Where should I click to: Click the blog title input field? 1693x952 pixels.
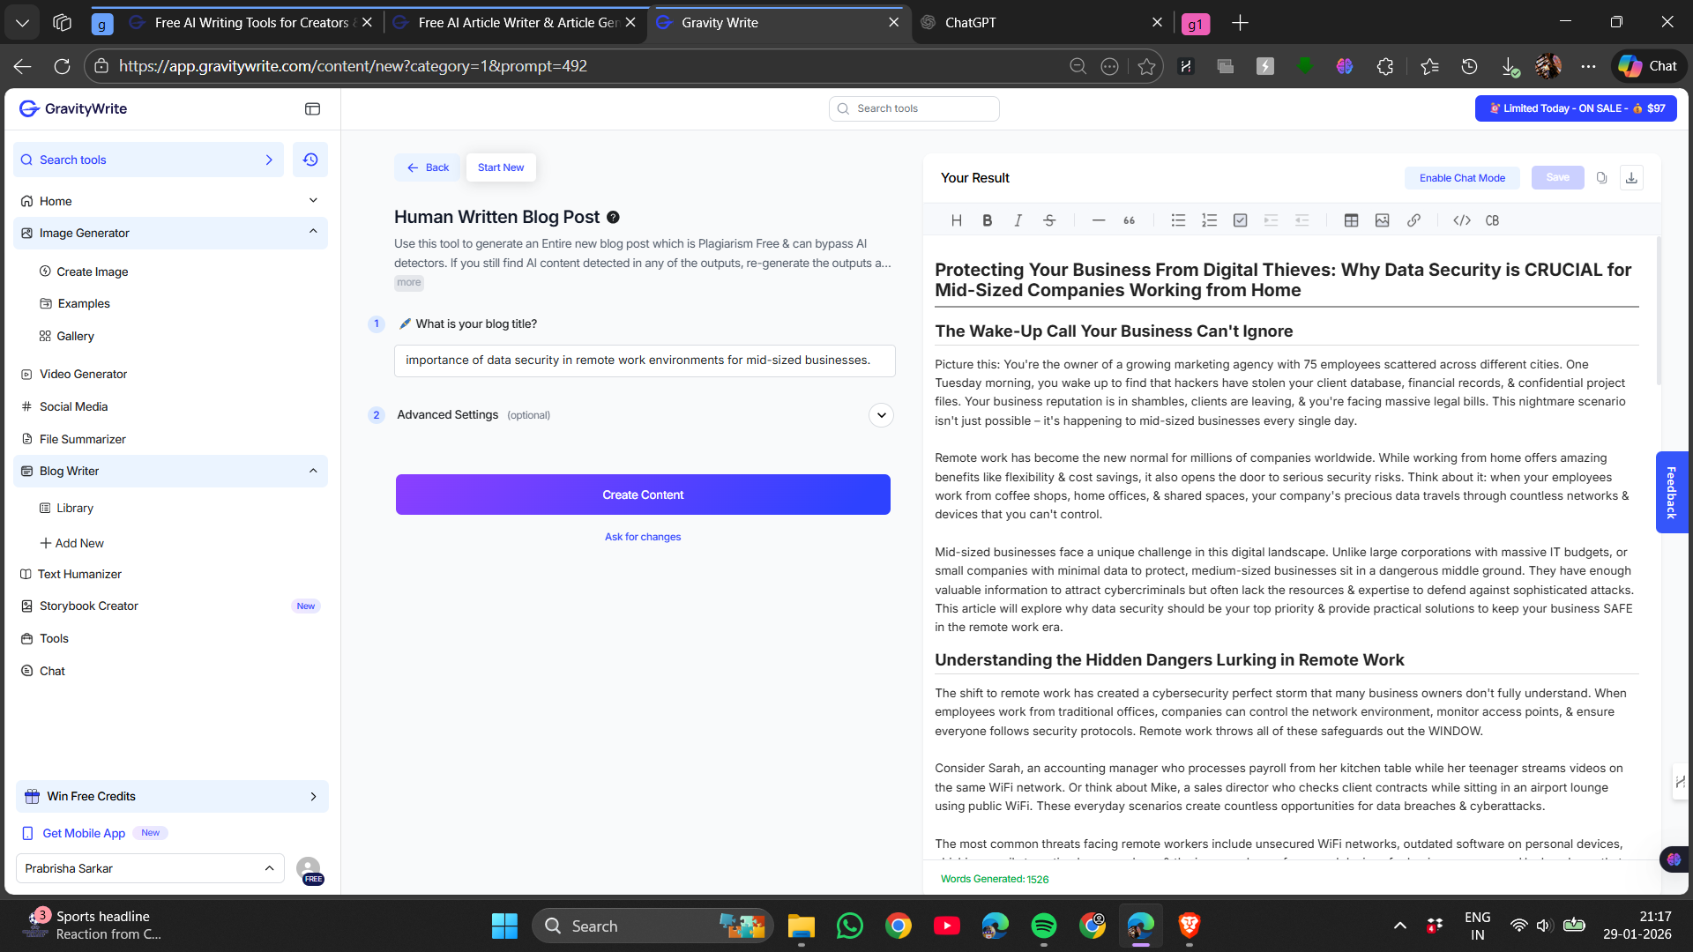point(645,361)
